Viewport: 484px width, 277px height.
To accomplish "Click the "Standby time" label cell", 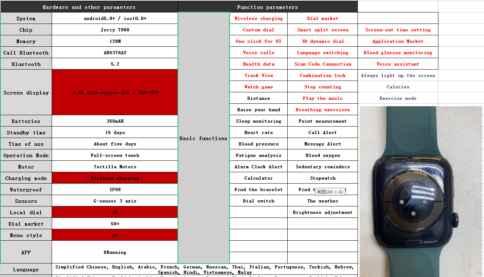I will [x=26, y=133].
